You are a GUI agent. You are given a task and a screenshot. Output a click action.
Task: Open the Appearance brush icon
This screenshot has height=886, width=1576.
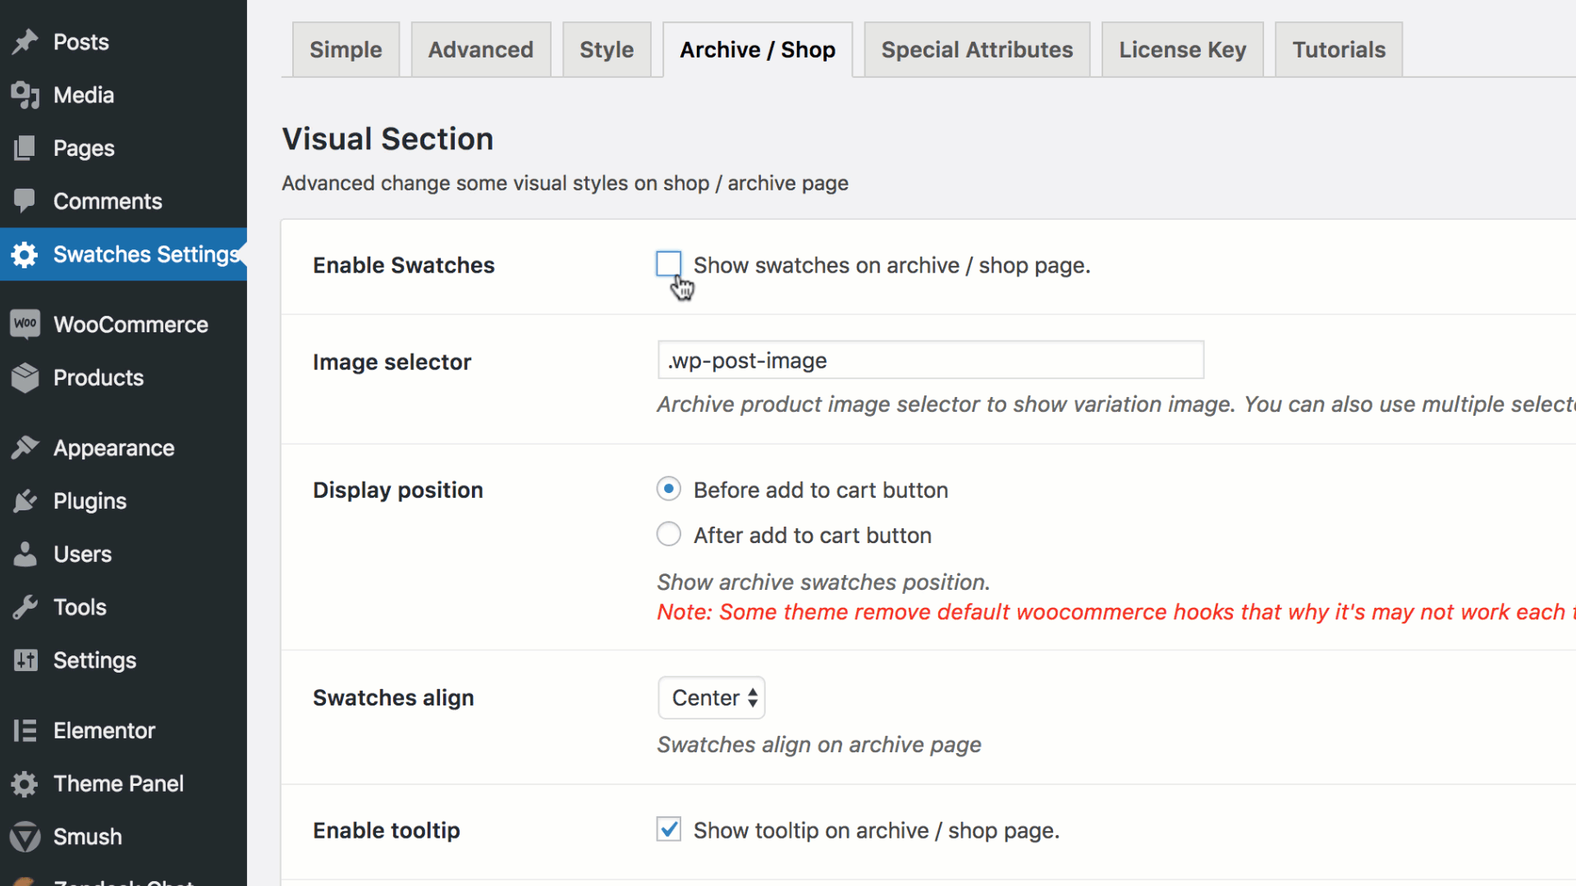[25, 447]
